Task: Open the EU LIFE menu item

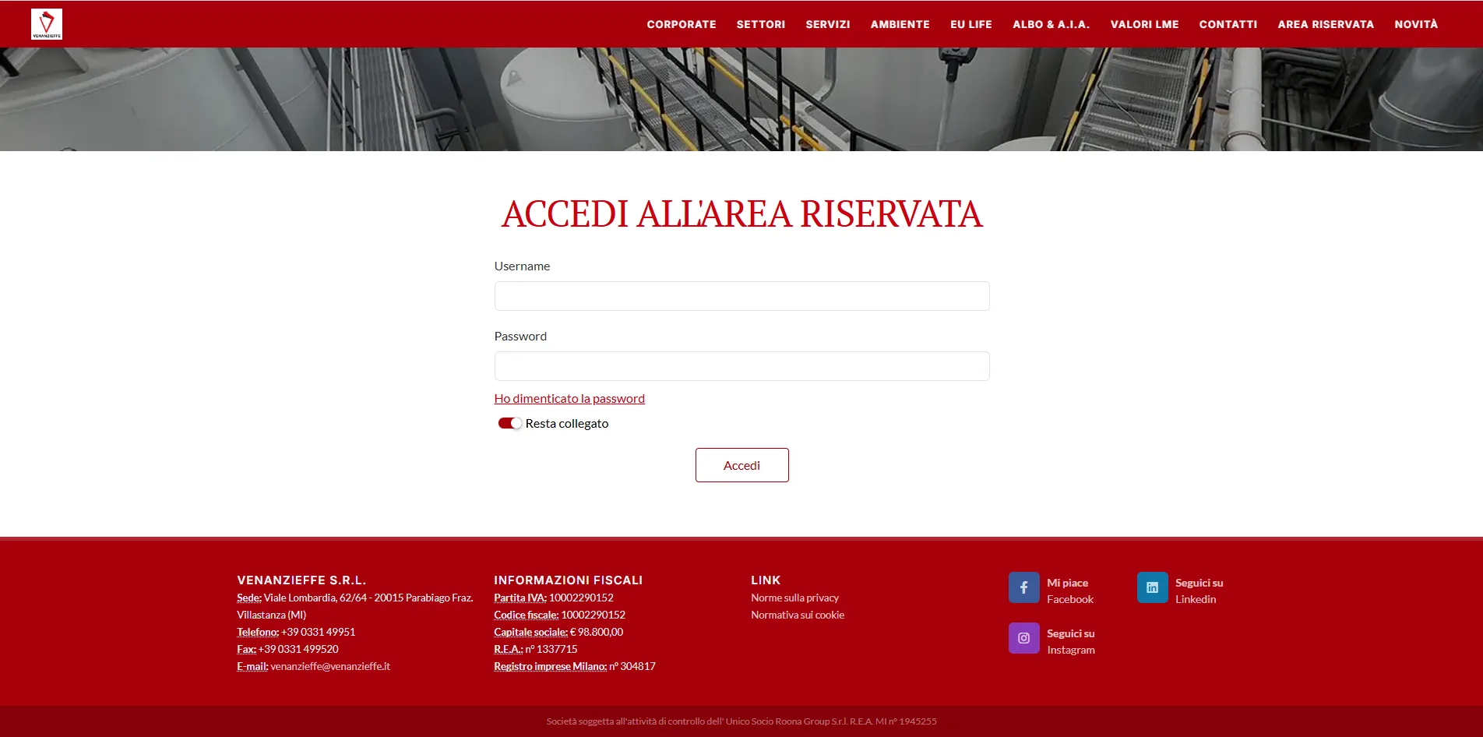Action: 971,24
